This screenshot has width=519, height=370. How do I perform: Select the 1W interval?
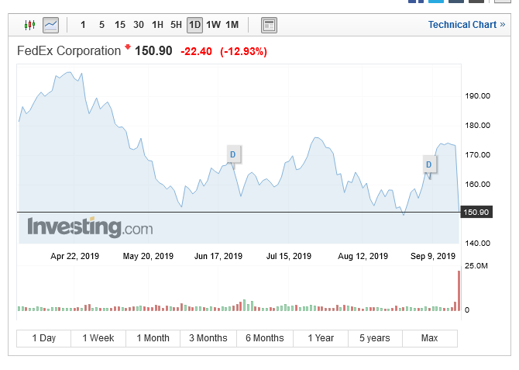214,25
